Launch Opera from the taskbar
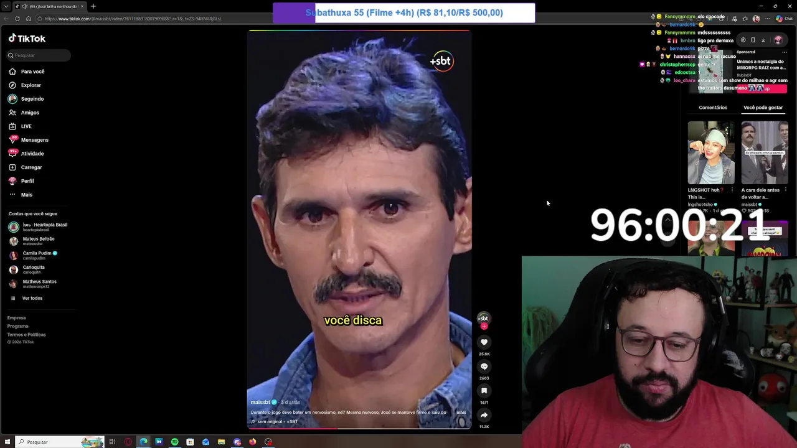Viewport: 797px width, 448px height. click(128, 442)
